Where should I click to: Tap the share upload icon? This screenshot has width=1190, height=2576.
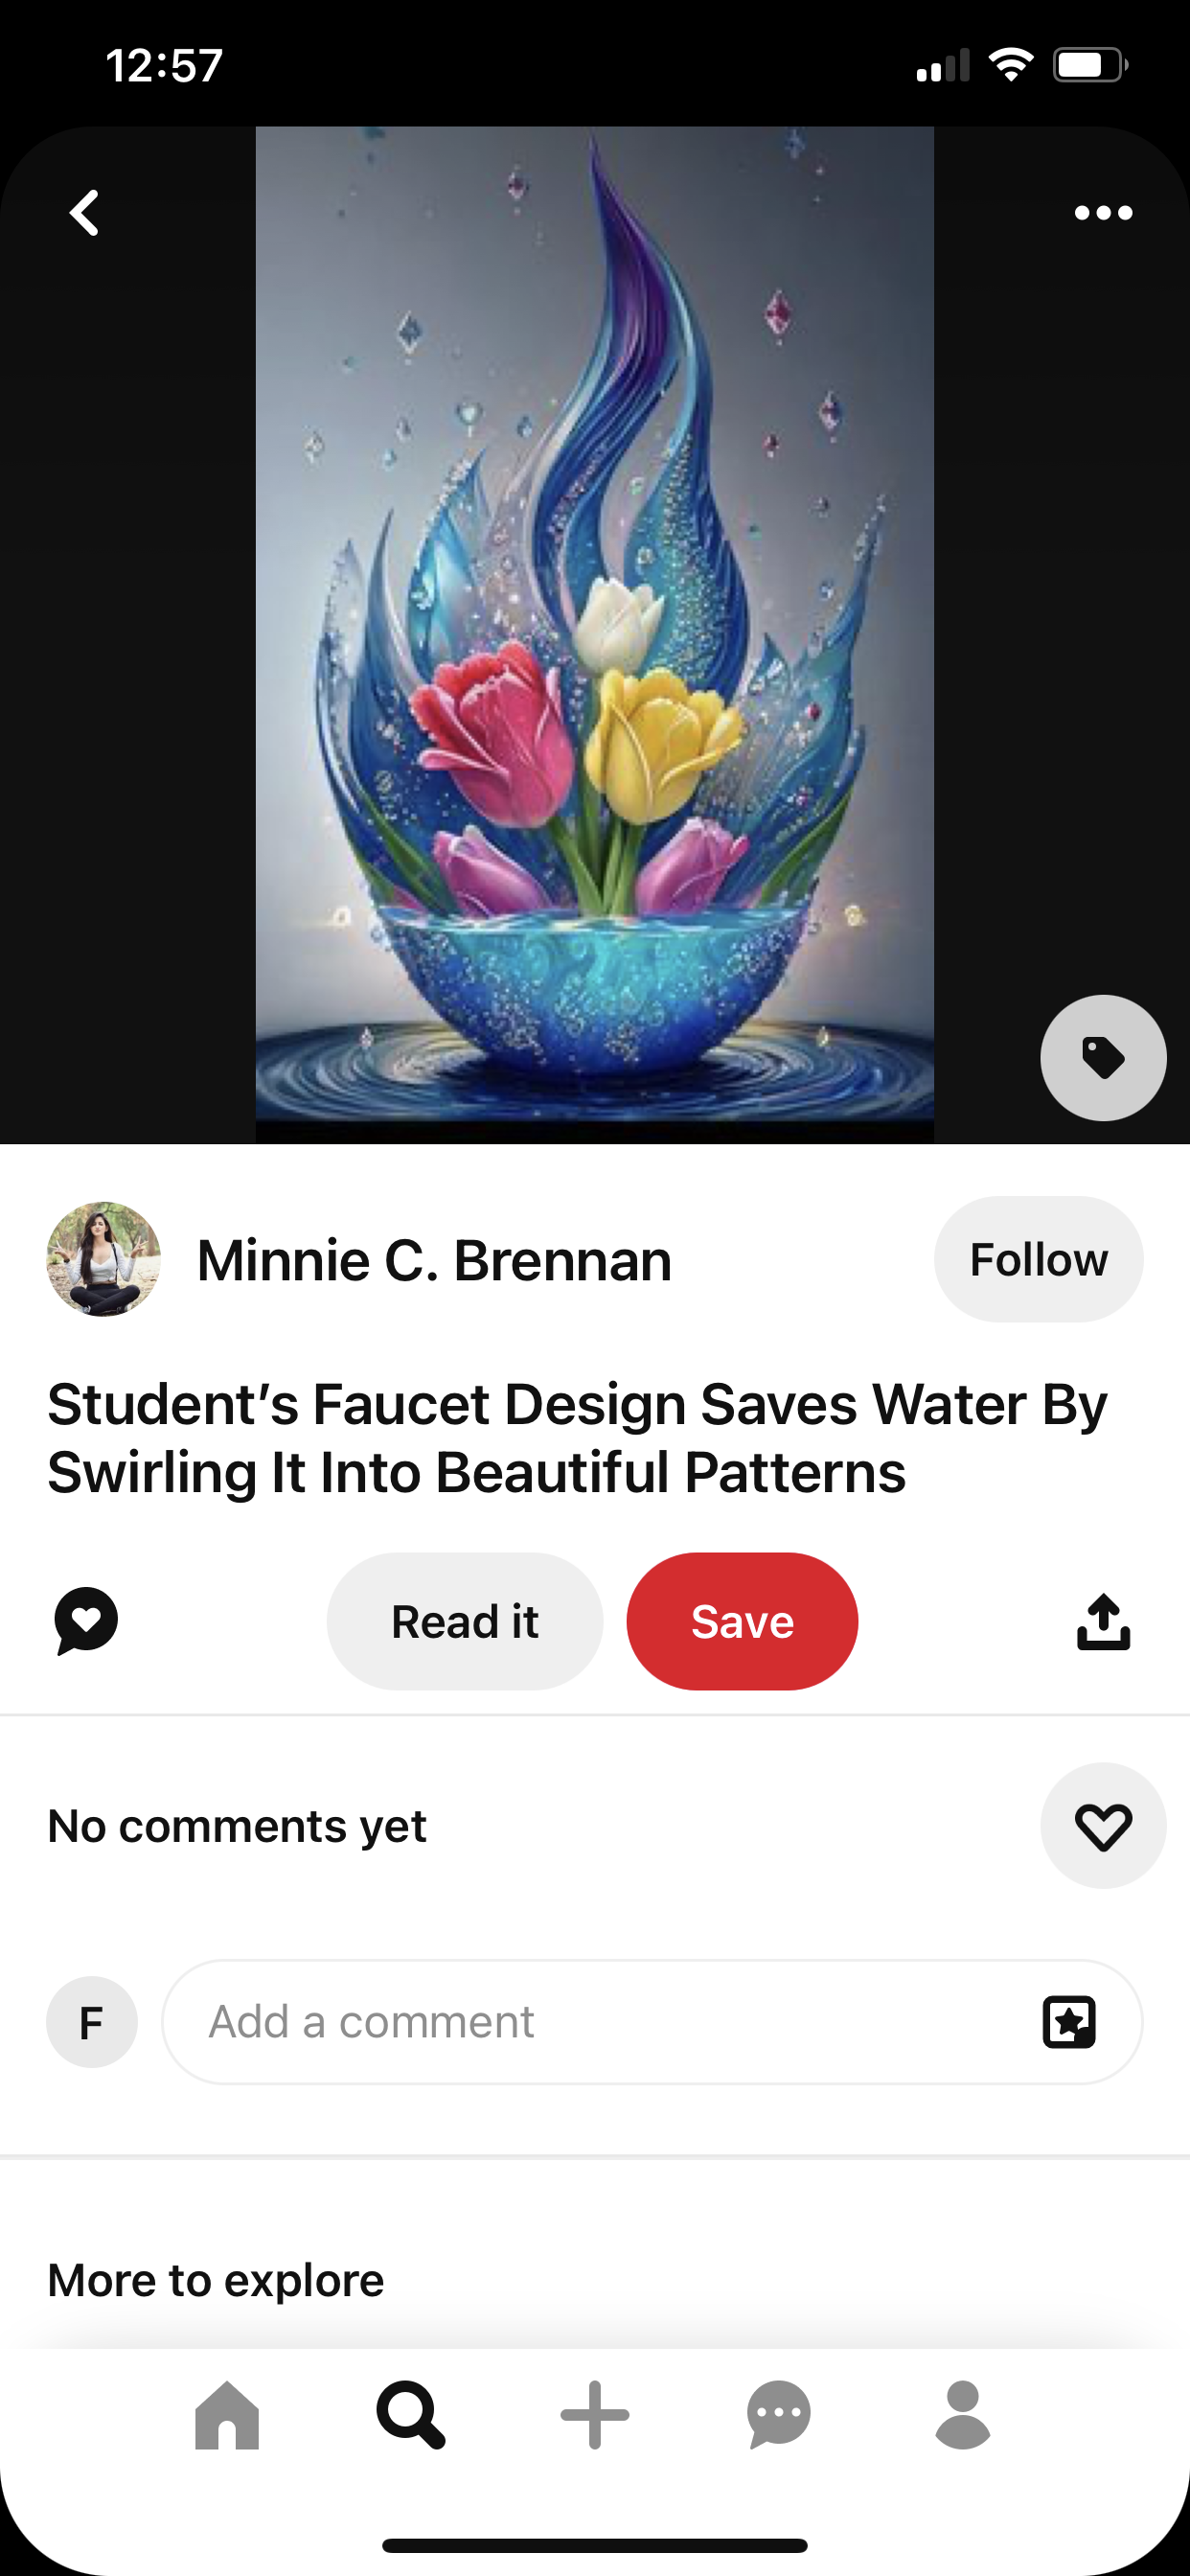pyautogui.click(x=1103, y=1621)
